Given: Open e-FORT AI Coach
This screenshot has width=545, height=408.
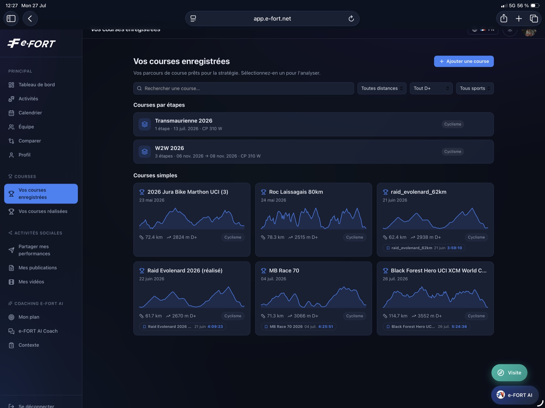Looking at the screenshot, I should pos(41,331).
